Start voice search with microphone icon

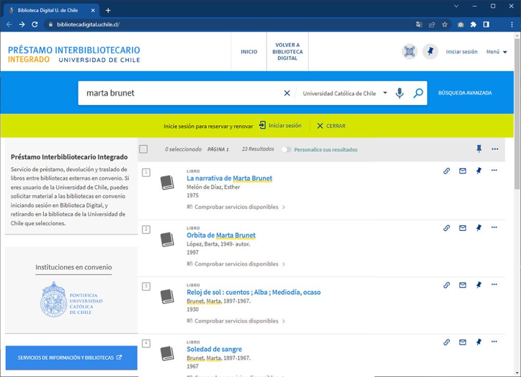(x=399, y=93)
